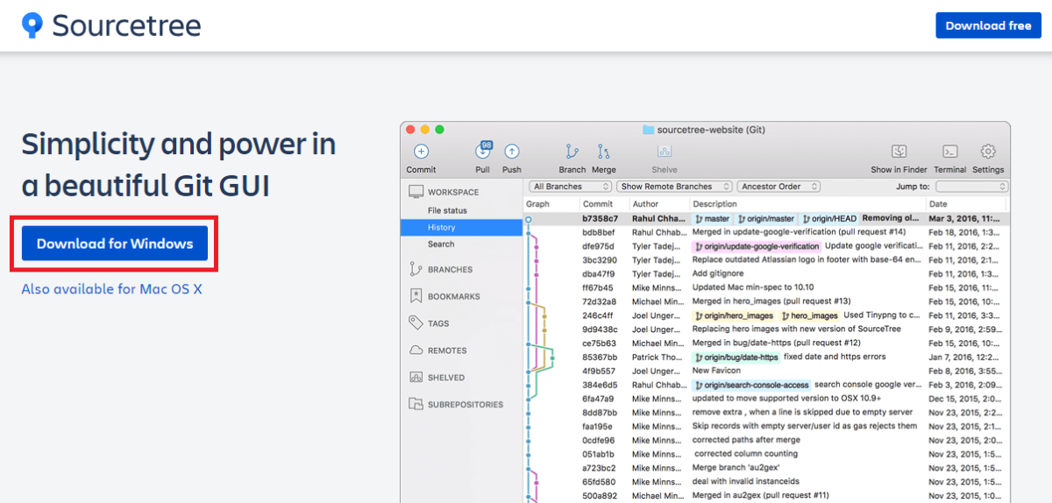Select commit ff67b45 row
This screenshot has width=1052, height=503.
pos(766,287)
